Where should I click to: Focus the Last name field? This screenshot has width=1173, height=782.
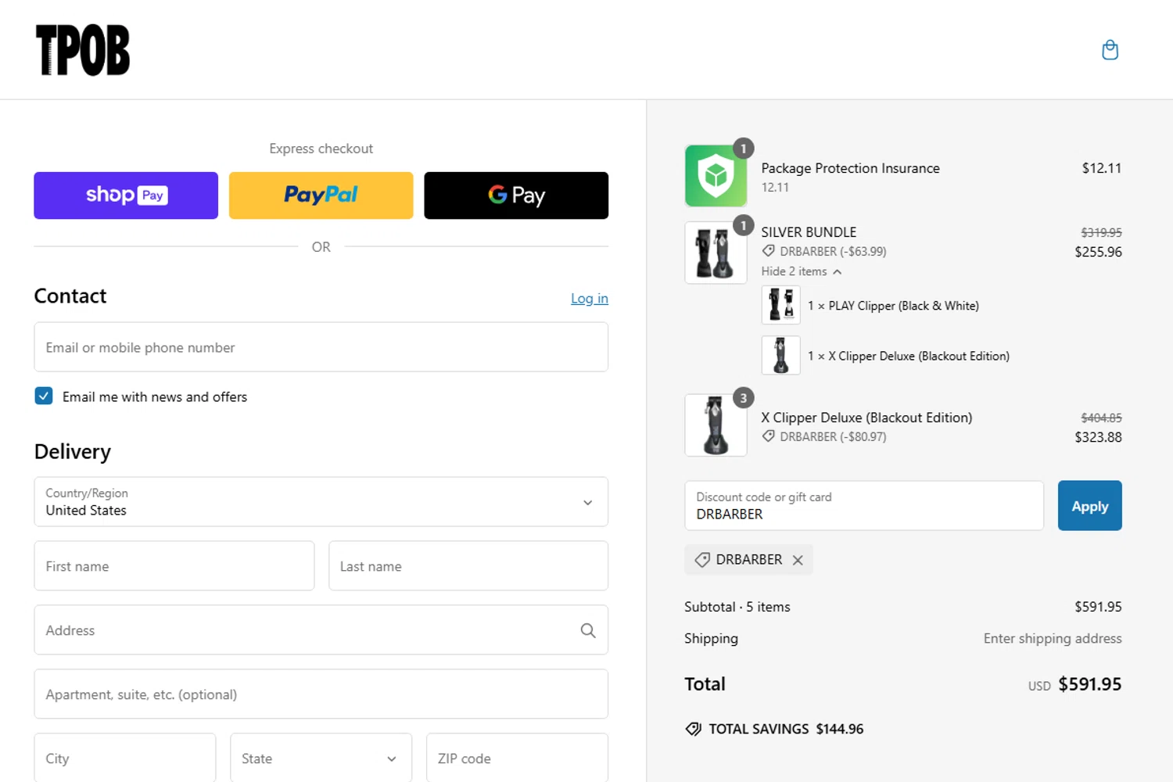click(x=468, y=566)
